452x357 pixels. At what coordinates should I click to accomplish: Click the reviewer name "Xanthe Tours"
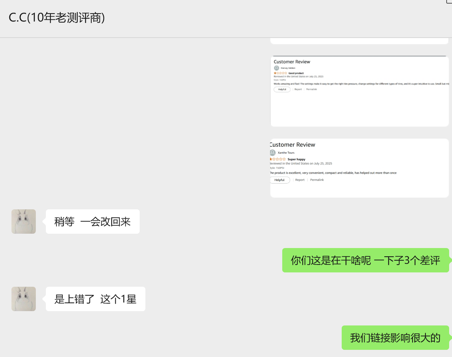[x=286, y=152]
